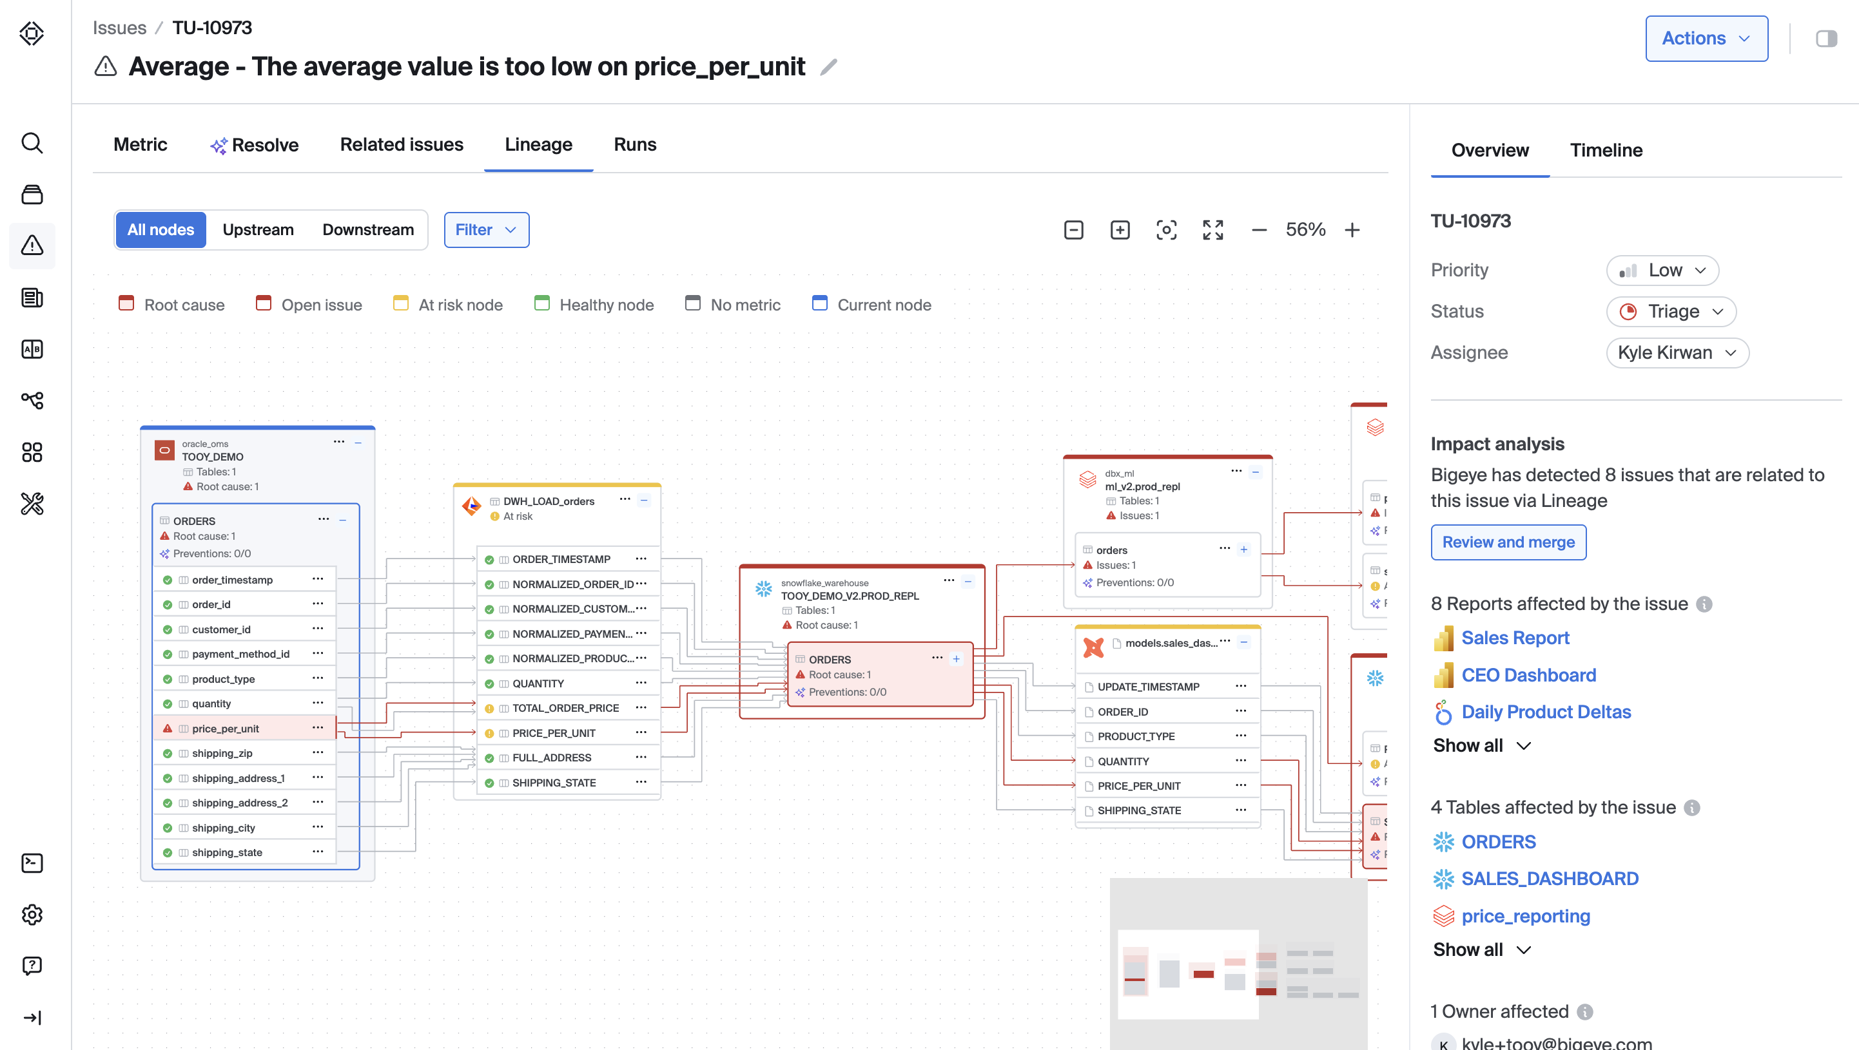Open the Priority Low dropdown
Screen dimensions: 1859x1050
(x=1662, y=271)
